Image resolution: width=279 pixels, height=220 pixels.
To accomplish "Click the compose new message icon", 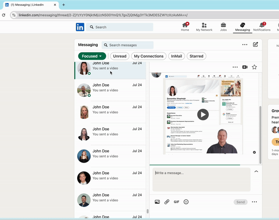I will 255,44.
